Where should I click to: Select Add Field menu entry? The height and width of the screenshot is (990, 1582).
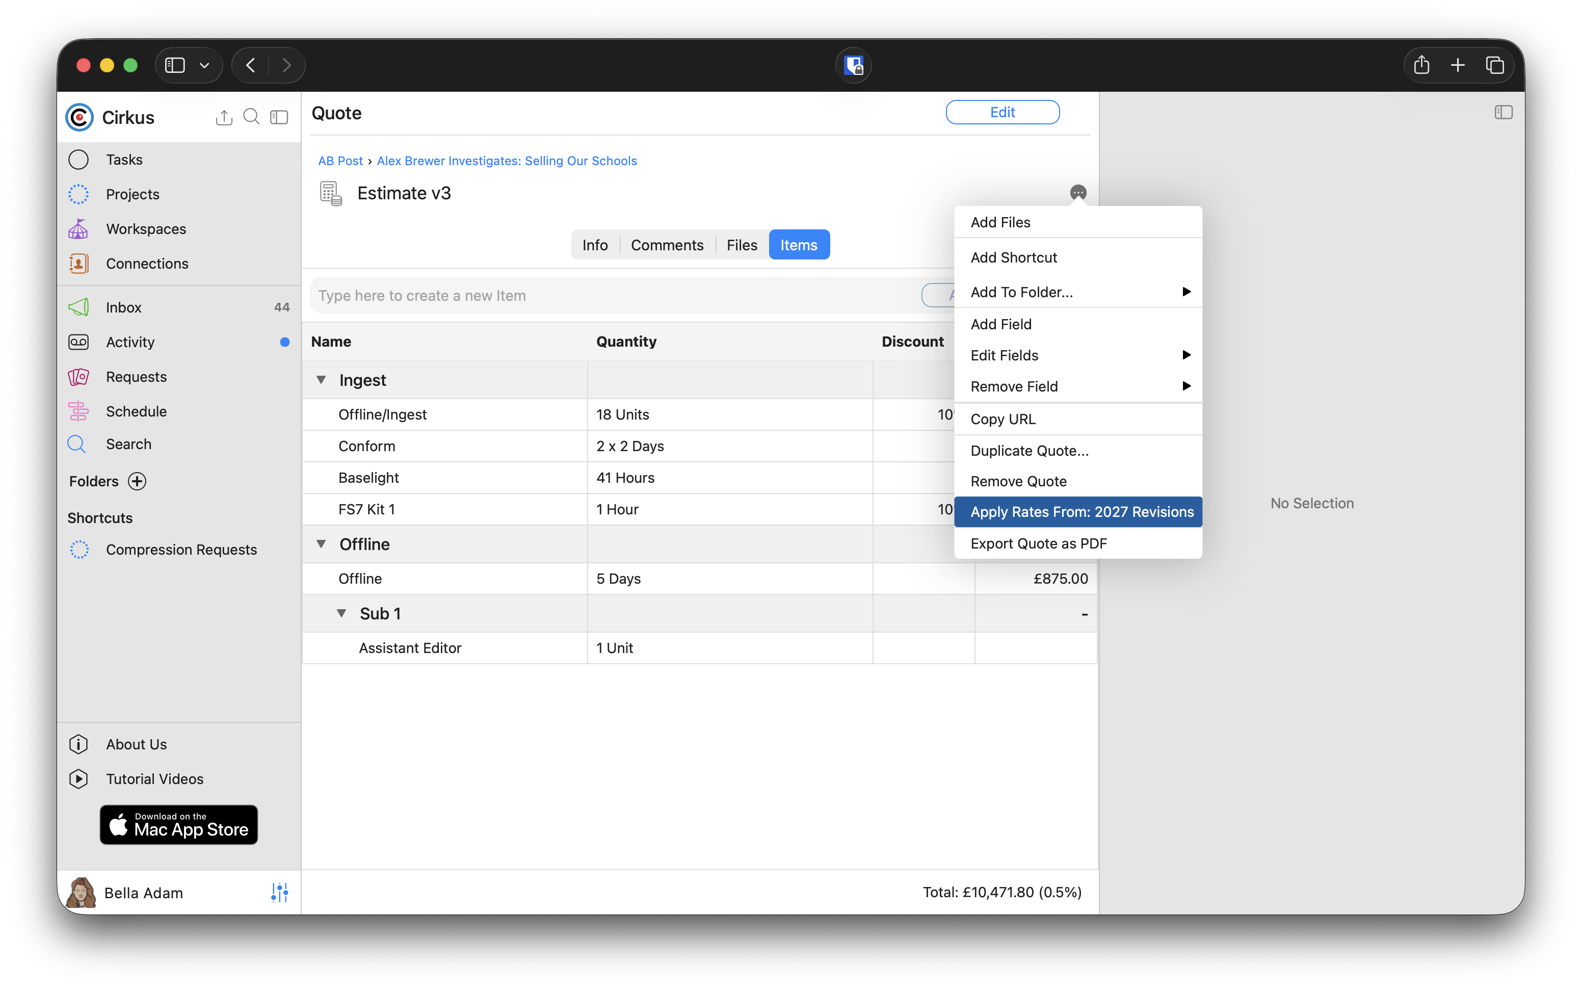coord(1078,324)
